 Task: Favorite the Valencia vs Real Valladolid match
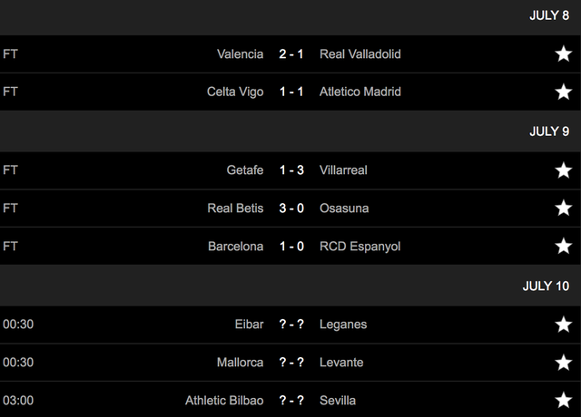[564, 54]
